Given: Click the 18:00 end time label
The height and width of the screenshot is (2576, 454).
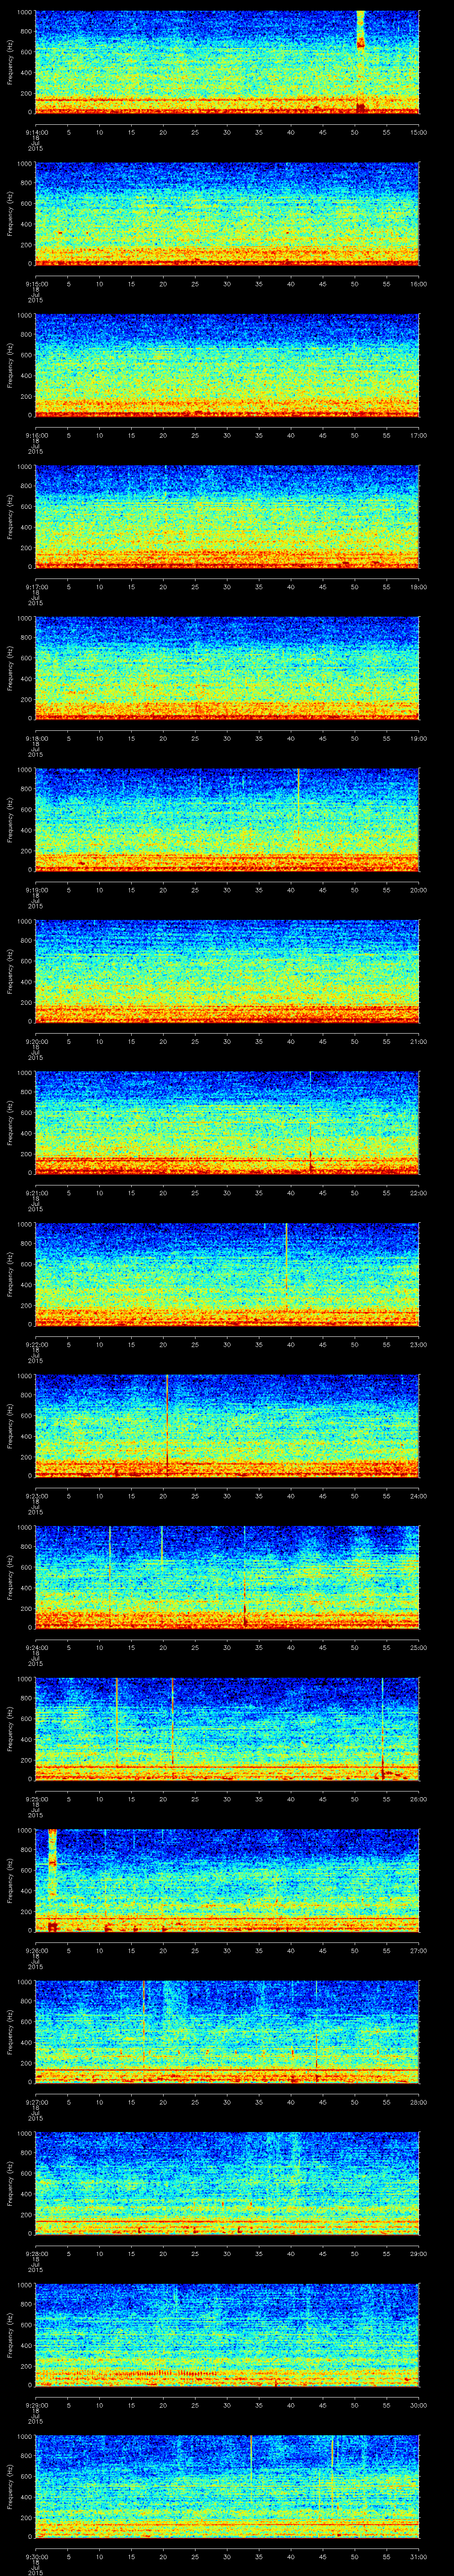Looking at the screenshot, I should 419,586.
